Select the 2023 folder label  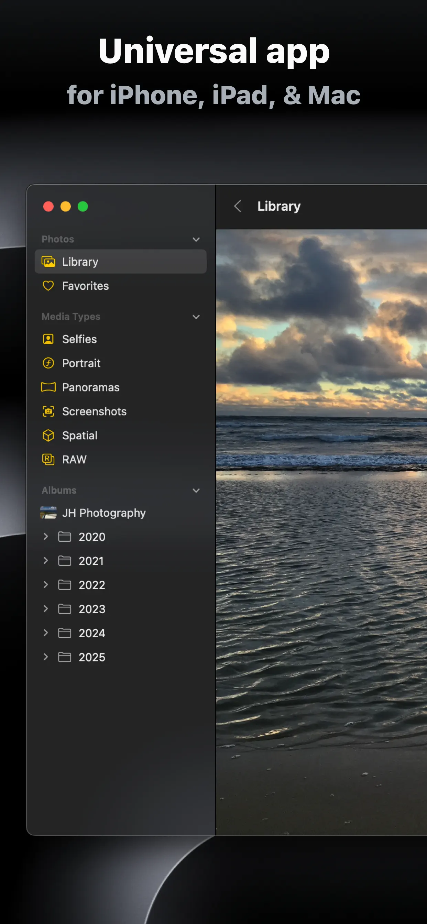(92, 609)
